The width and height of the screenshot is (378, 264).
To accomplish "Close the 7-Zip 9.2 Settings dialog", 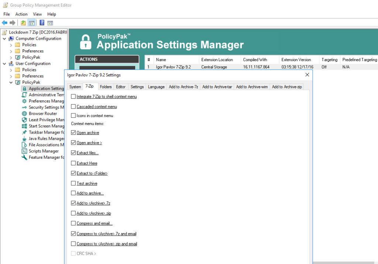I will [307, 75].
